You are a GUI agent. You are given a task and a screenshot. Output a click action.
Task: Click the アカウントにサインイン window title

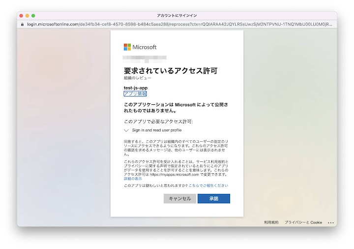(177, 16)
